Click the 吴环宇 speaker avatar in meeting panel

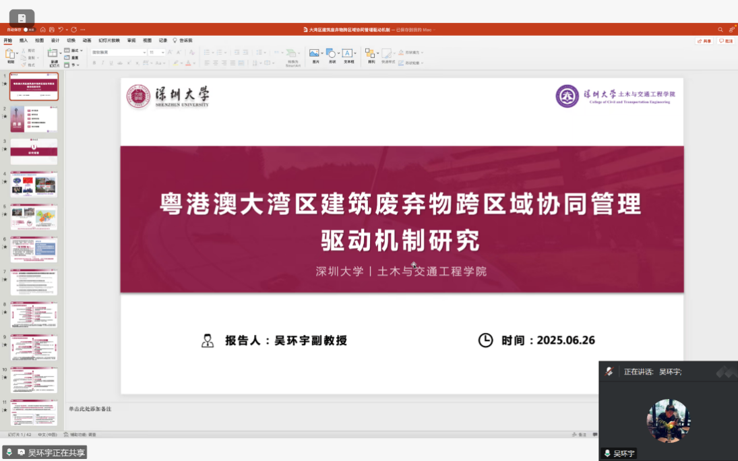[669, 421]
